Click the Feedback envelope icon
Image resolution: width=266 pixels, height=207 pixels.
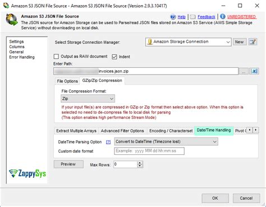192,17
